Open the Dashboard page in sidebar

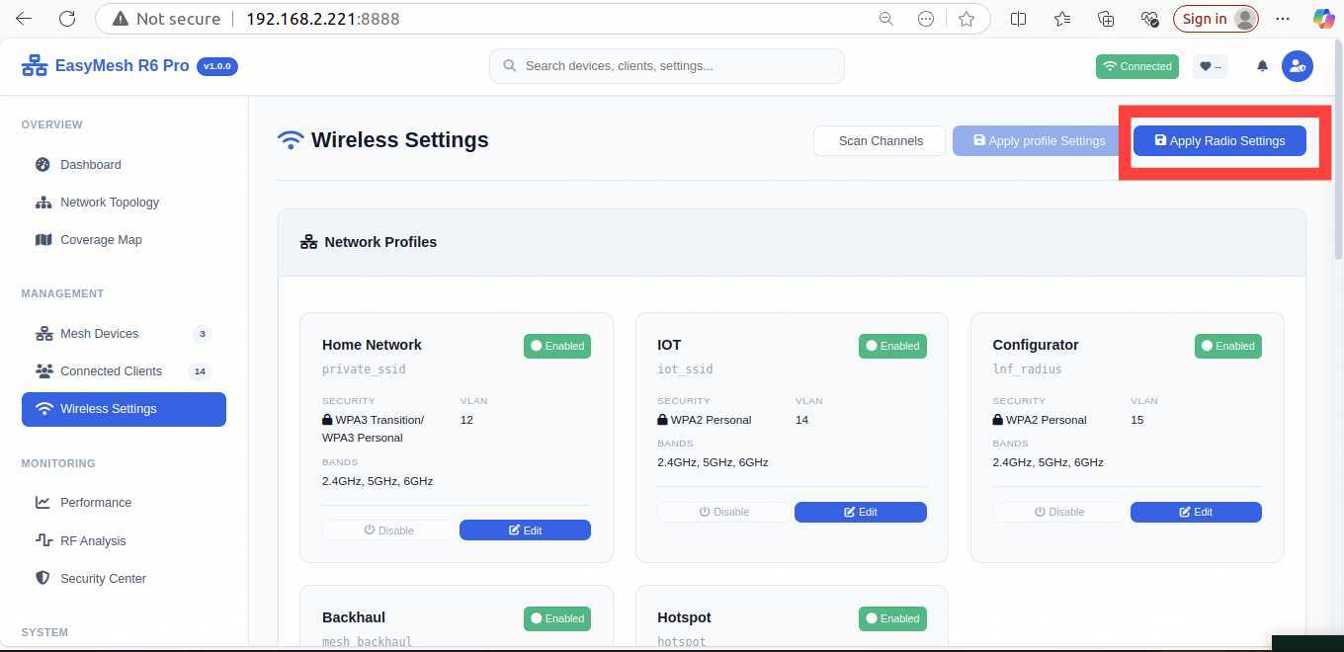click(90, 165)
